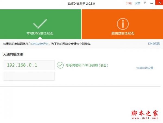The height and width of the screenshot is (123, 163).
Task: Select the green checkmark status icon
Action: 40,24
